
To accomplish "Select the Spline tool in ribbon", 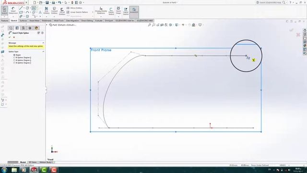I will coord(34,8).
